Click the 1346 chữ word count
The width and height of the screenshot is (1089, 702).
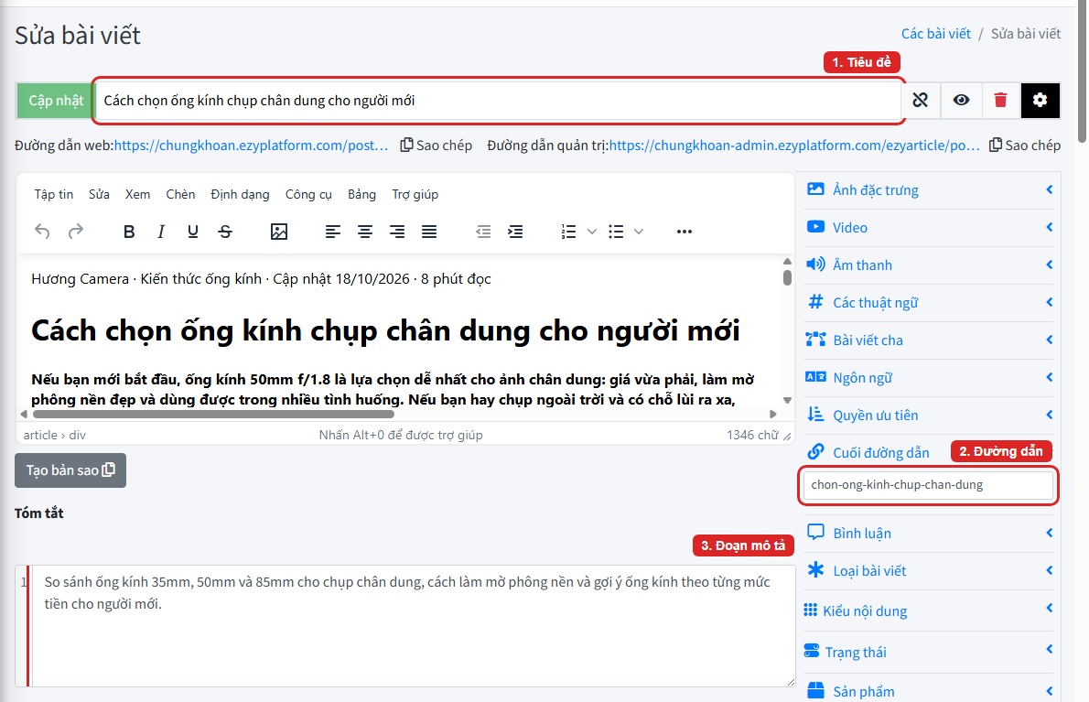(753, 435)
